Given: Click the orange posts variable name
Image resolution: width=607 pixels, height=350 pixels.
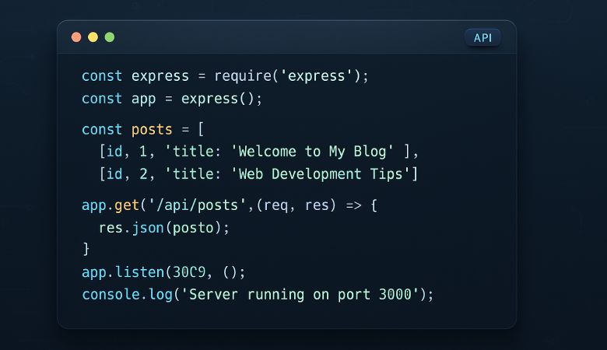Looking at the screenshot, I should [152, 130].
